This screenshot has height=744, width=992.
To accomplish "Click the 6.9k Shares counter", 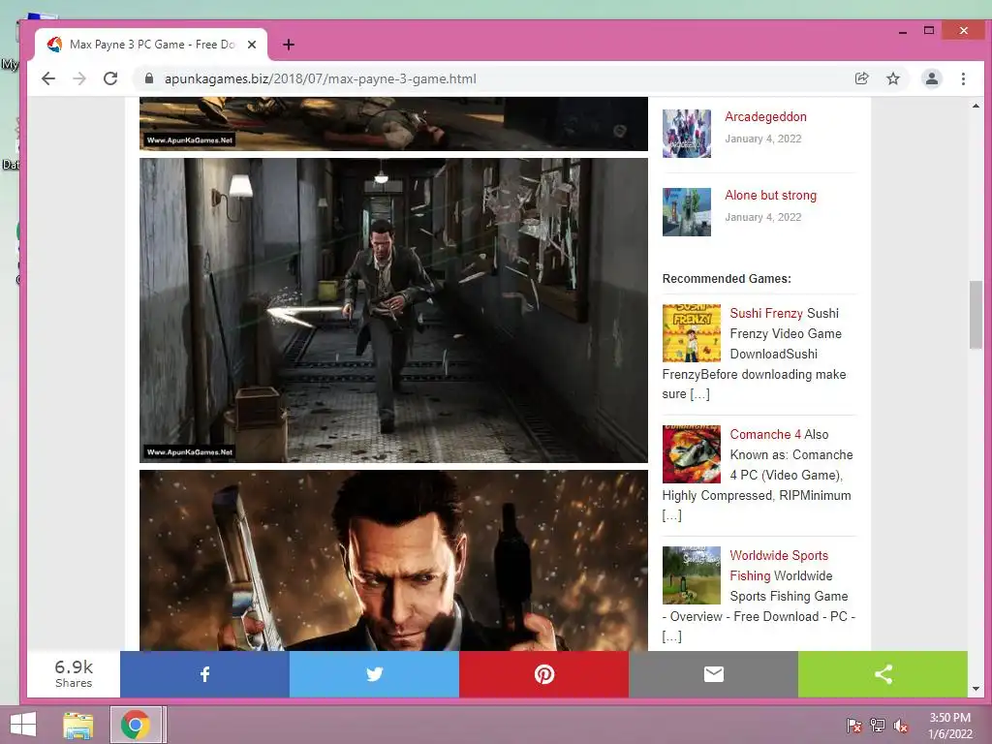I will click(x=74, y=674).
